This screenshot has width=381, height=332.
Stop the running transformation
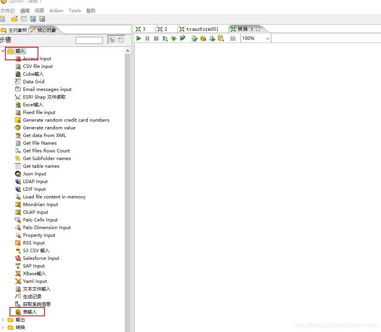pos(156,38)
